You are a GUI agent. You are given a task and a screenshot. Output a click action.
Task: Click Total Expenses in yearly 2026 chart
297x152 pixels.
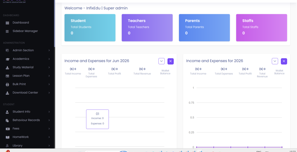pyautogui.click(x=224, y=71)
